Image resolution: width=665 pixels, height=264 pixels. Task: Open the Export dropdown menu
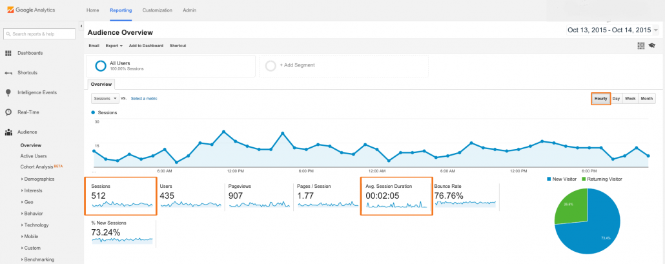[114, 46]
